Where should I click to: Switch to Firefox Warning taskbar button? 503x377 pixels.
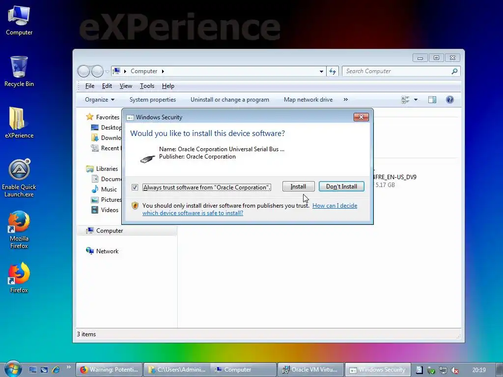pos(109,370)
